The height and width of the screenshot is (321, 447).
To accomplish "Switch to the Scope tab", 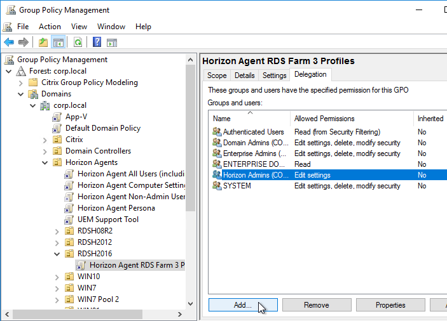I will [217, 75].
